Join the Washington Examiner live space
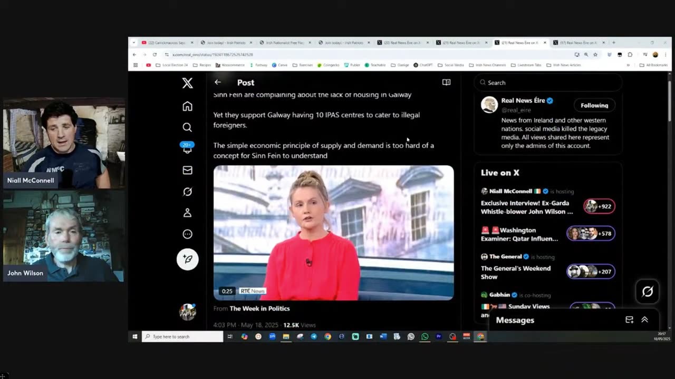 coord(519,234)
